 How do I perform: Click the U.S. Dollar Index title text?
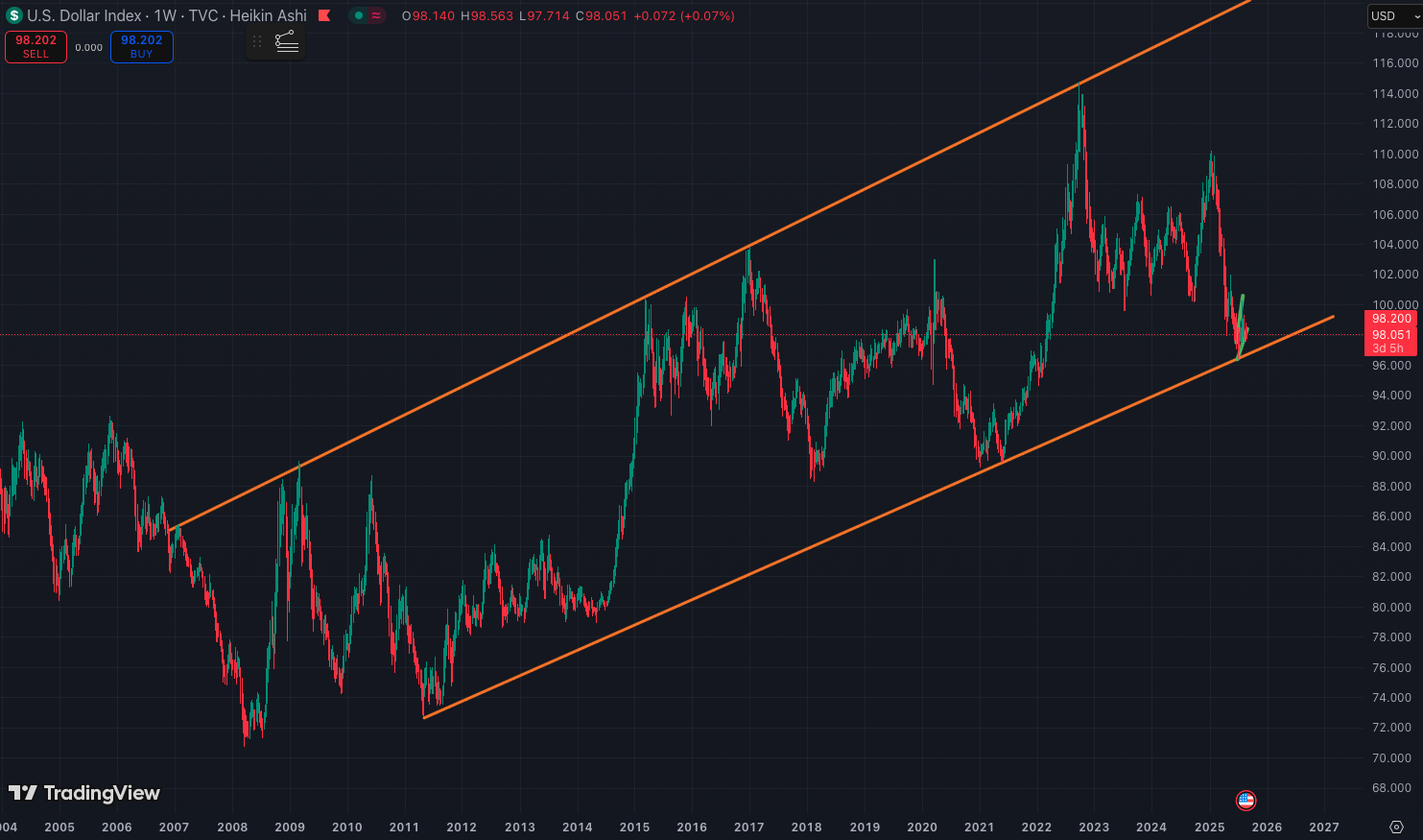84,15
